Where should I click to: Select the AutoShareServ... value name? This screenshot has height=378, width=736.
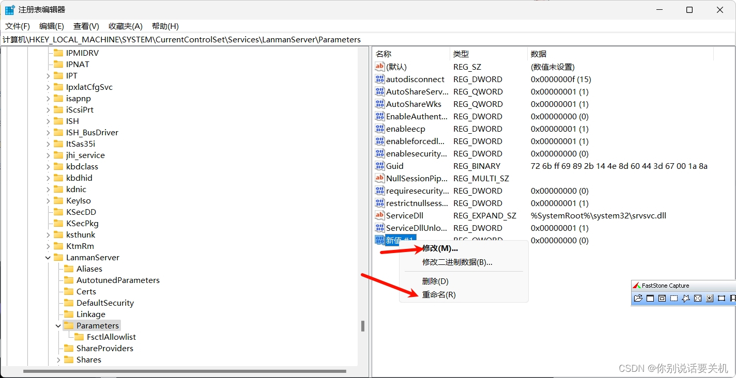click(x=417, y=91)
